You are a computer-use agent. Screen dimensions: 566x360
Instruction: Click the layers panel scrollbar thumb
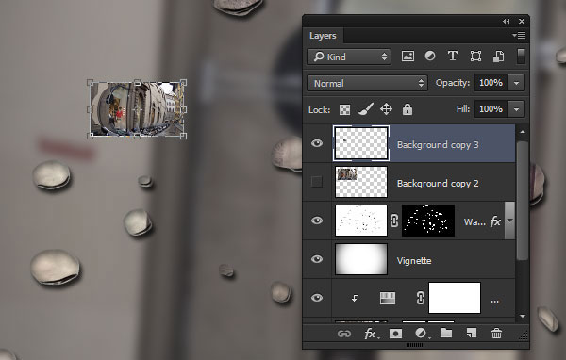pyautogui.click(x=523, y=200)
